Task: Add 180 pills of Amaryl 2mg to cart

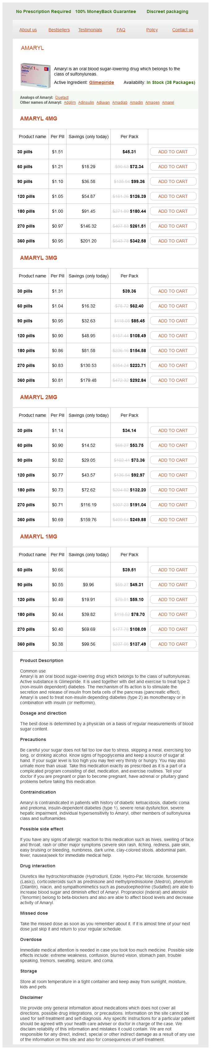Action: 173,490
